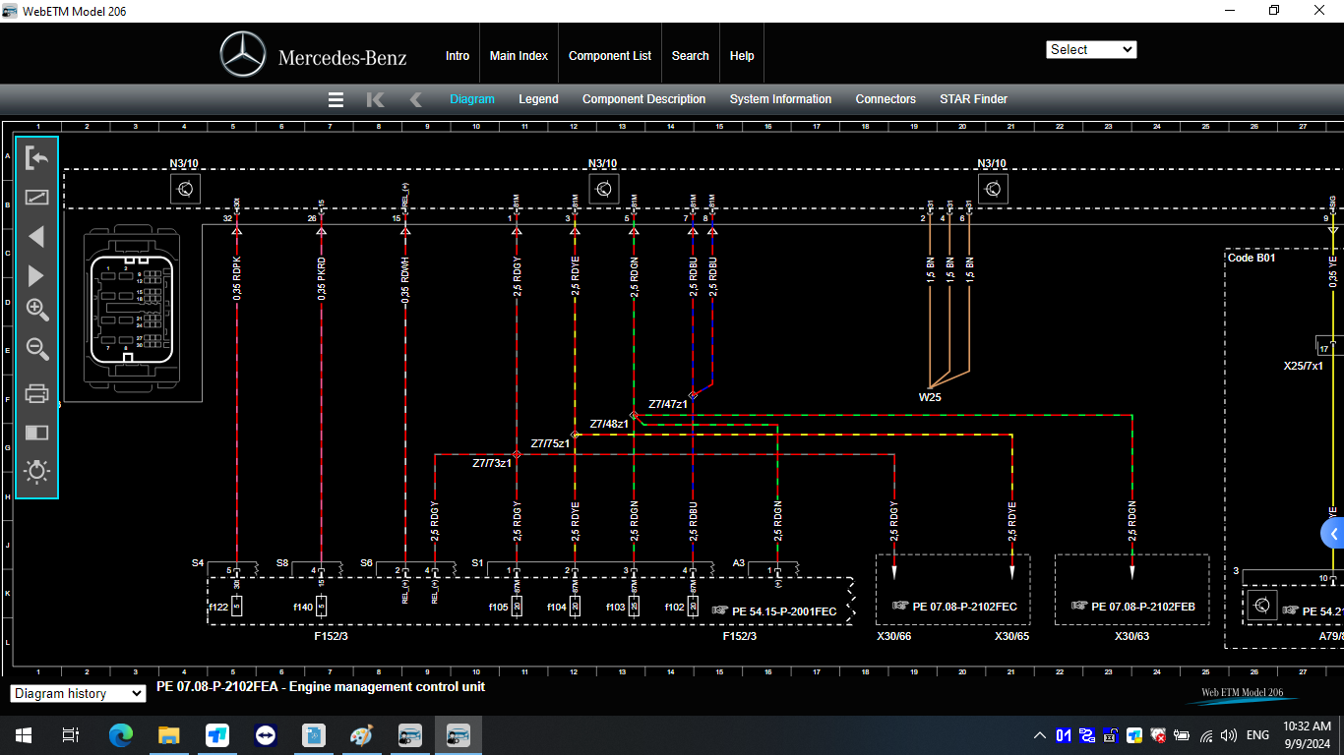Screen dimensions: 1344x755
Task: Open STAR Finder
Action: [x=973, y=98]
